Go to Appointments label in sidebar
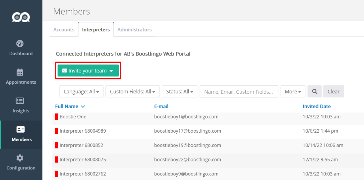This screenshot has width=364, height=180. pyautogui.click(x=21, y=82)
